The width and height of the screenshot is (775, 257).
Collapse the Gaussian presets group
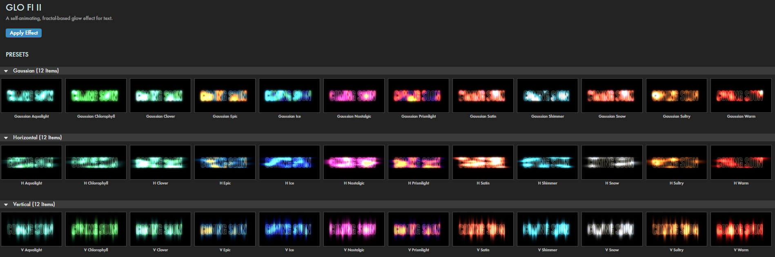(x=6, y=71)
